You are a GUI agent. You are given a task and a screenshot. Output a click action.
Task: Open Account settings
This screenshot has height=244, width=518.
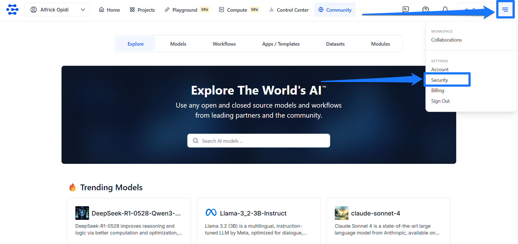[x=440, y=70]
